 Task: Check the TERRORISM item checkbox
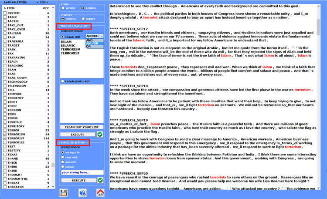pos(5,134)
